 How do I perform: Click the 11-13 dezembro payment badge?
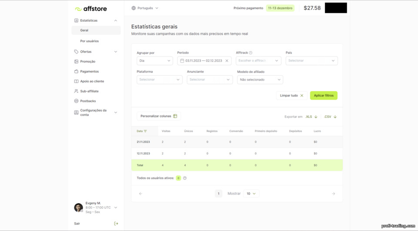click(x=280, y=8)
